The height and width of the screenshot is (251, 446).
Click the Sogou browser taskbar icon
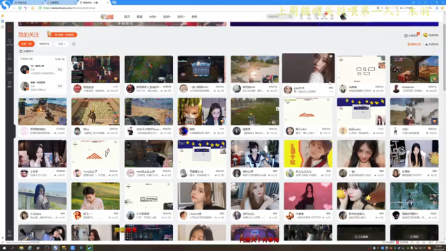(56, 248)
